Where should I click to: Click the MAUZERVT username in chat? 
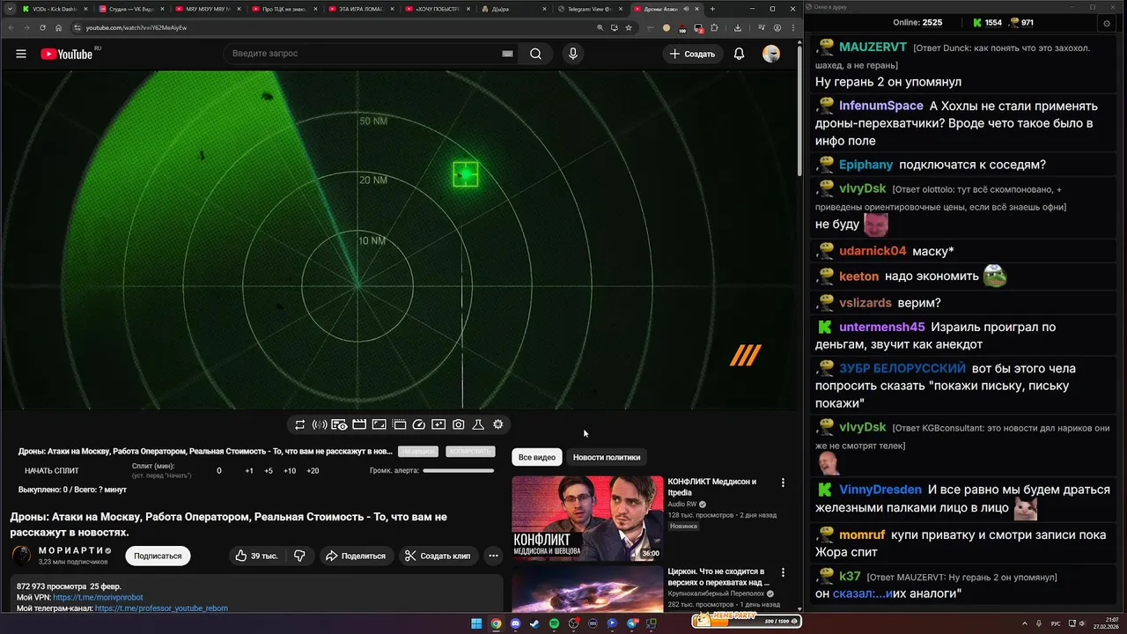click(x=873, y=47)
